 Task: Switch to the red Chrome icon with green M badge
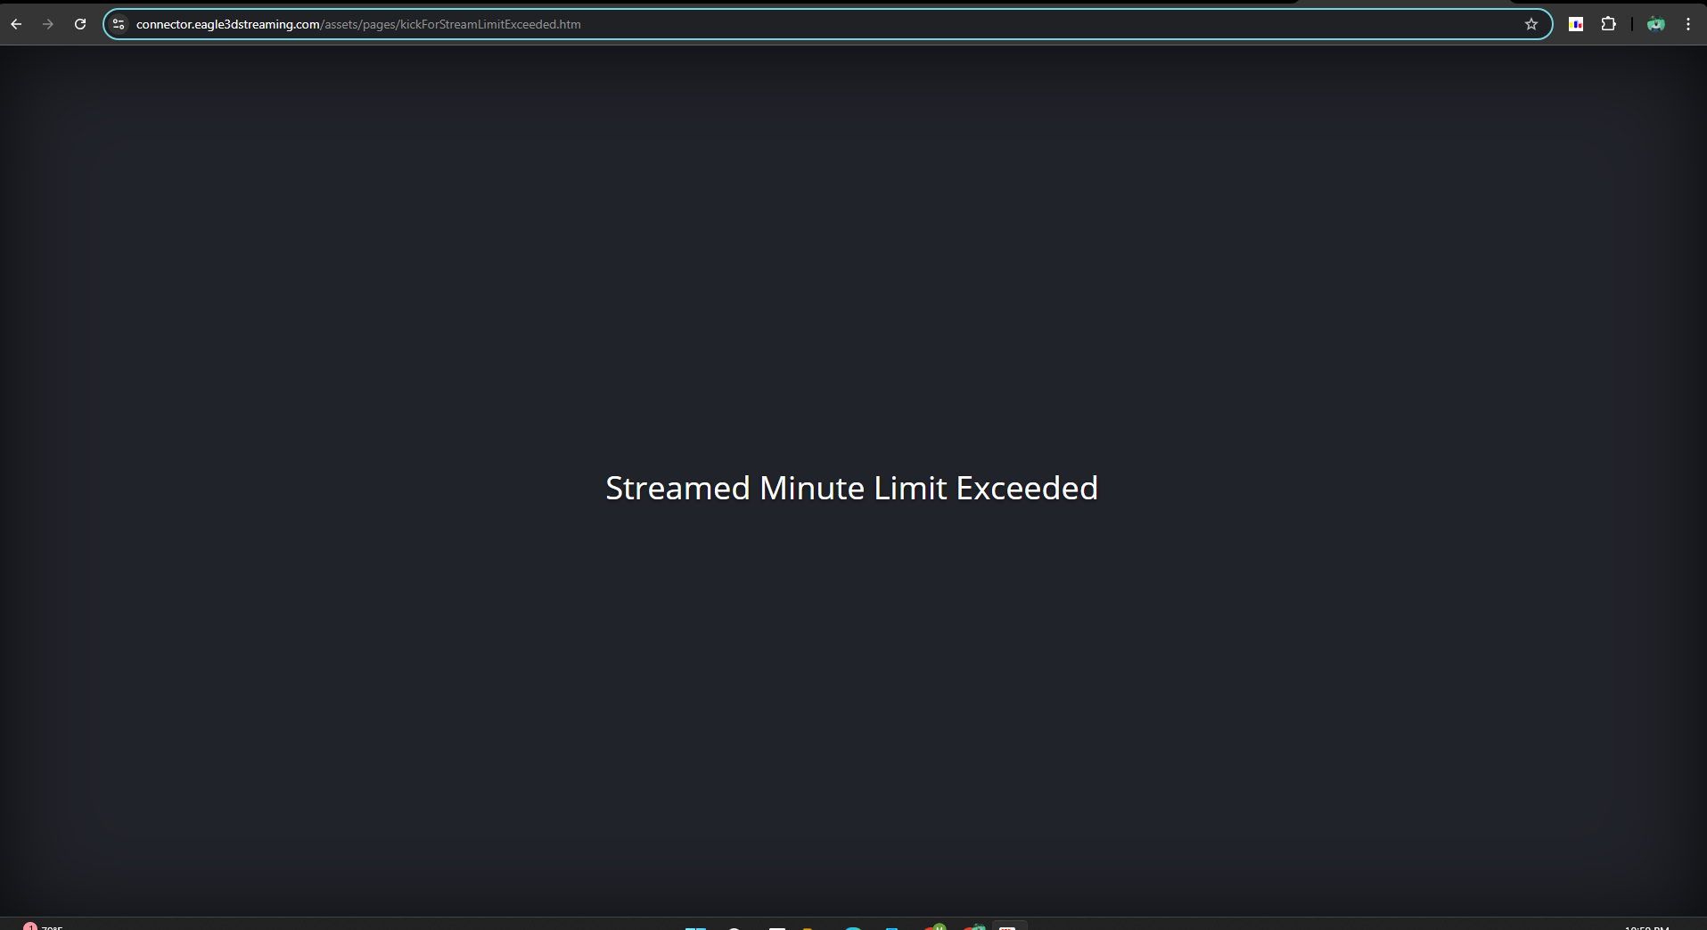(934, 926)
